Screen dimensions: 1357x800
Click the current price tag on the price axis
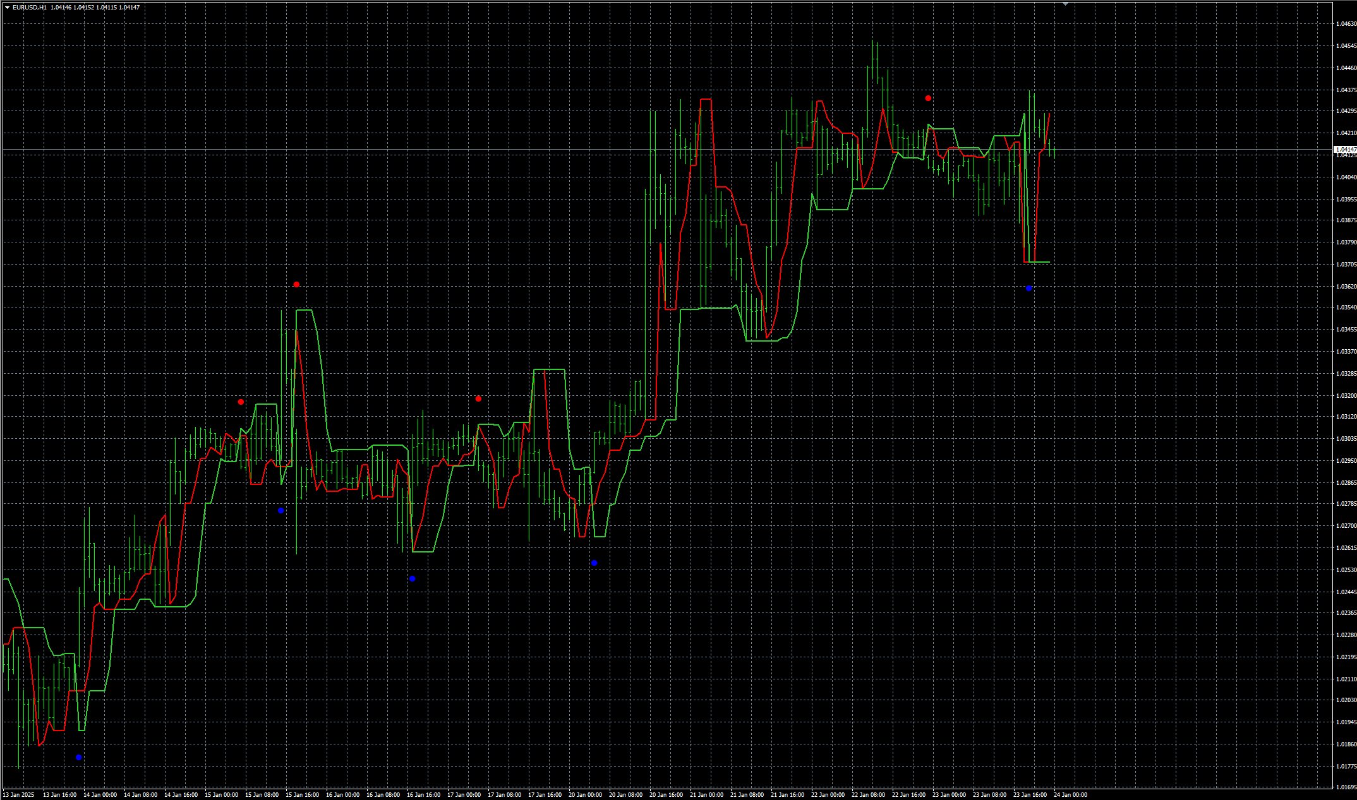[1346, 150]
